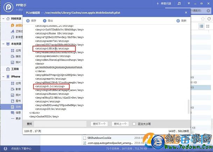Collapse the iPhone tree section

[3, 77]
